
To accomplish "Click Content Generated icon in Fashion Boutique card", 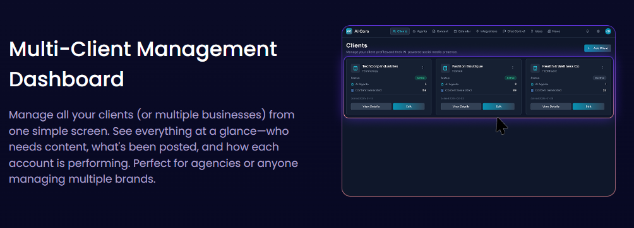I will 442,91.
